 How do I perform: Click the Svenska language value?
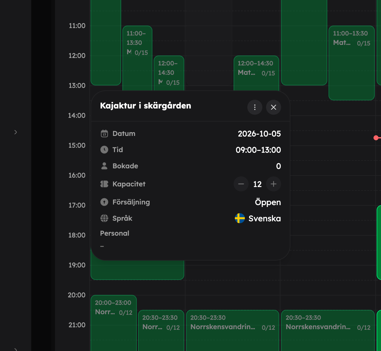(265, 219)
